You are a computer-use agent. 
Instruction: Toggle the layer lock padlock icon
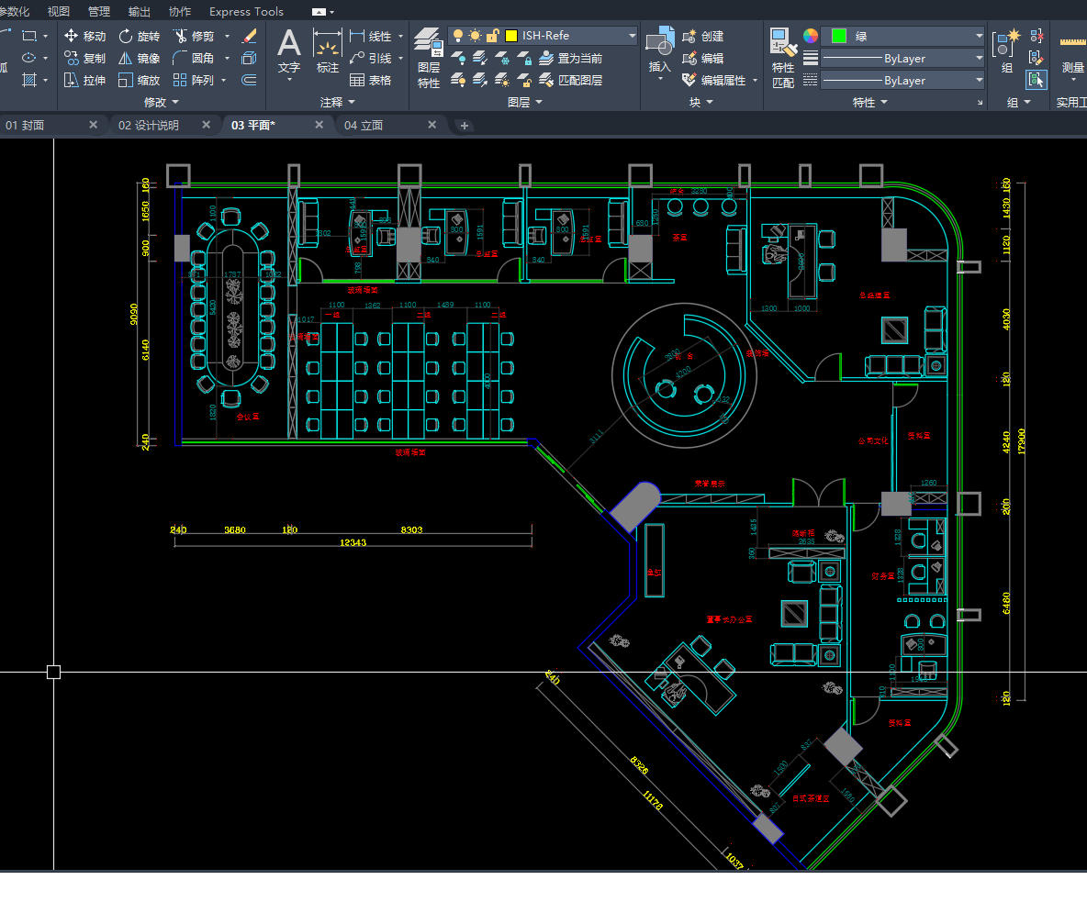492,36
